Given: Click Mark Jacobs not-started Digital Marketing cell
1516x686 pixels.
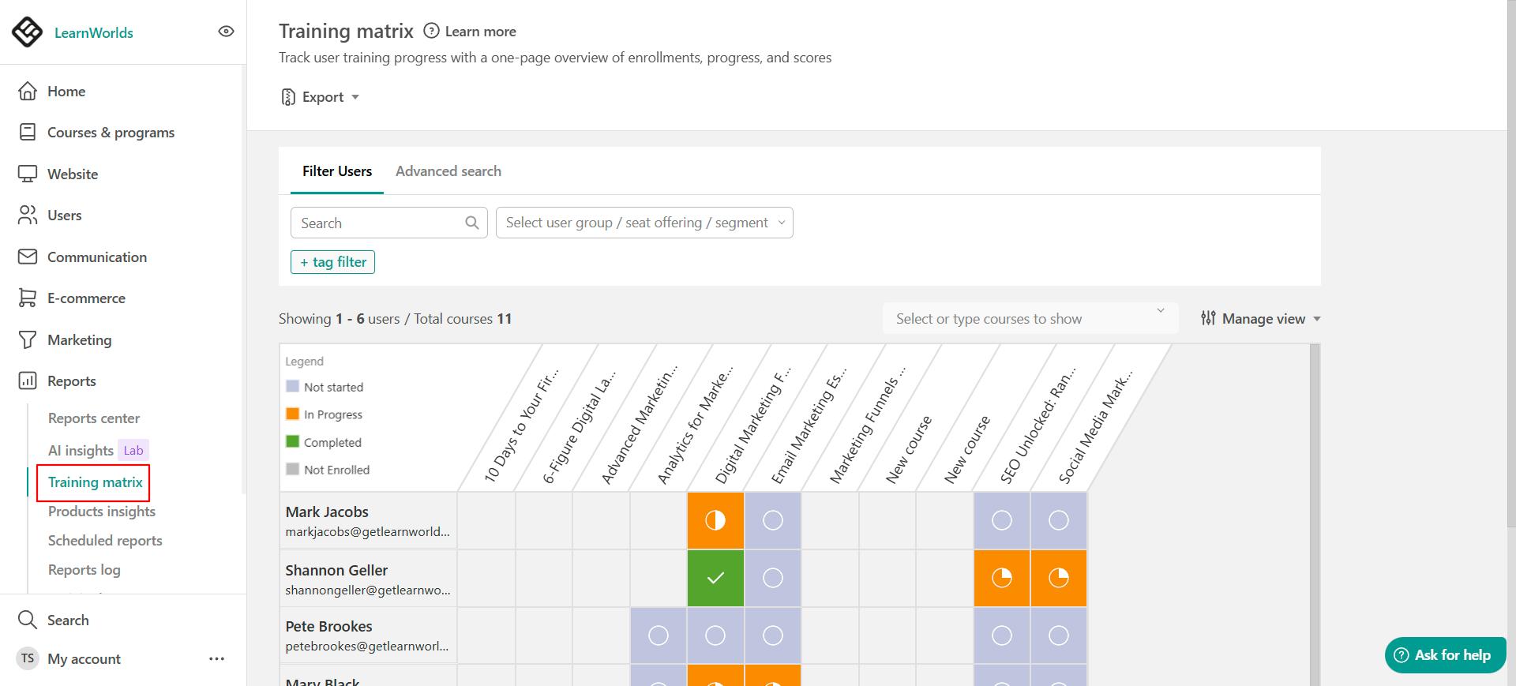Looking at the screenshot, I should click(x=773, y=520).
